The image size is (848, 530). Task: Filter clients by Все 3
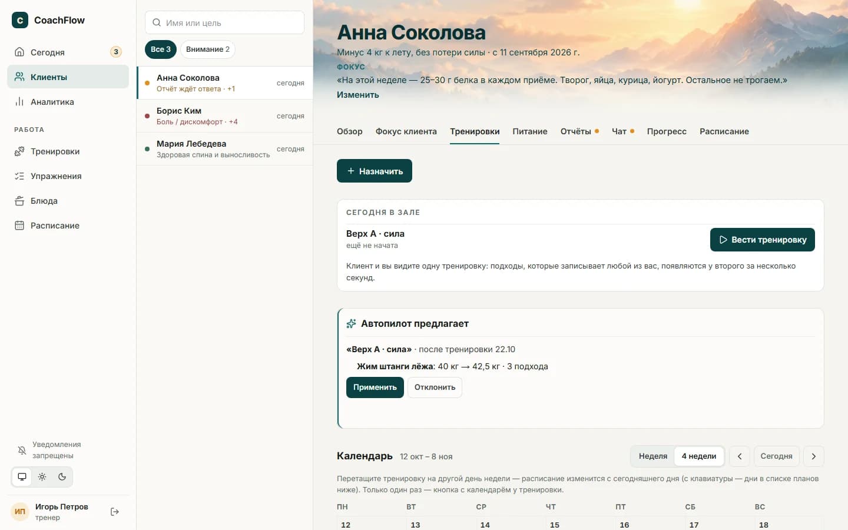point(161,49)
